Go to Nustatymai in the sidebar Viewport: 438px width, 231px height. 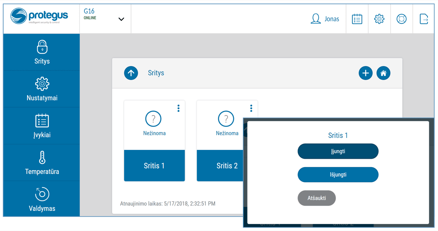click(42, 89)
